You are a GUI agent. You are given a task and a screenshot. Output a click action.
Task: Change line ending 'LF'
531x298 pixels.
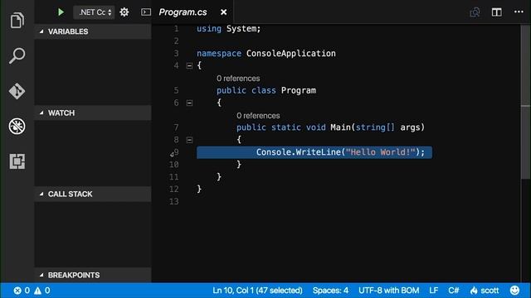click(433, 291)
